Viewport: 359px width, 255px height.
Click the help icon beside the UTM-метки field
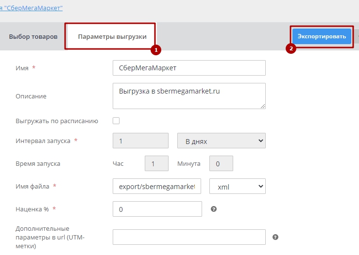click(x=275, y=237)
